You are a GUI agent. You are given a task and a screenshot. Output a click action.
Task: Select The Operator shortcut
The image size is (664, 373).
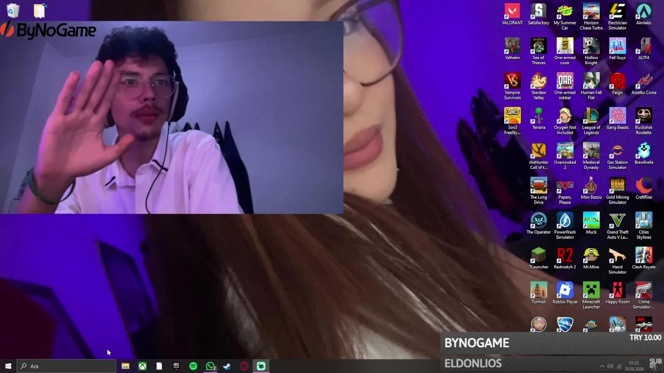tap(538, 222)
